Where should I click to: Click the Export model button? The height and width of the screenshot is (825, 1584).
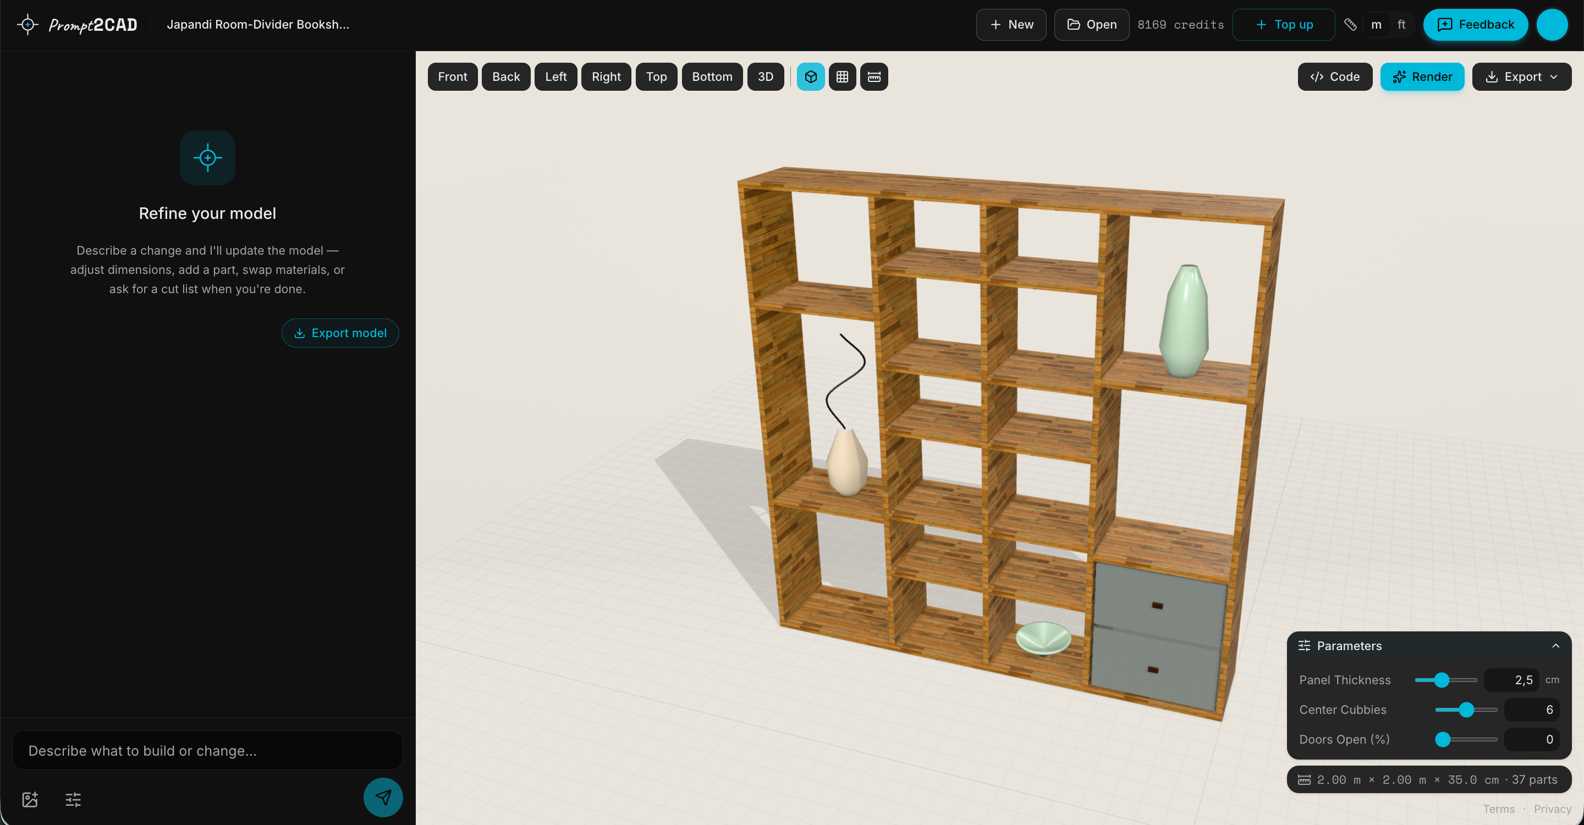[340, 333]
